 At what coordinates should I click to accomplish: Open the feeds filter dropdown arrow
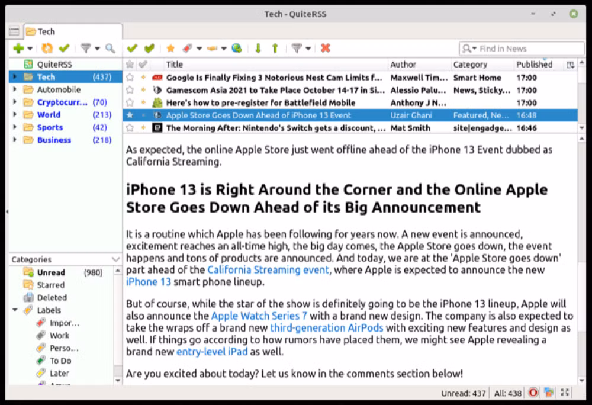[97, 49]
